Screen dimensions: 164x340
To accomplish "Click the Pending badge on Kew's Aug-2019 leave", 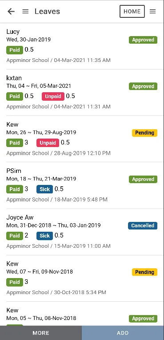I will click(144, 133).
